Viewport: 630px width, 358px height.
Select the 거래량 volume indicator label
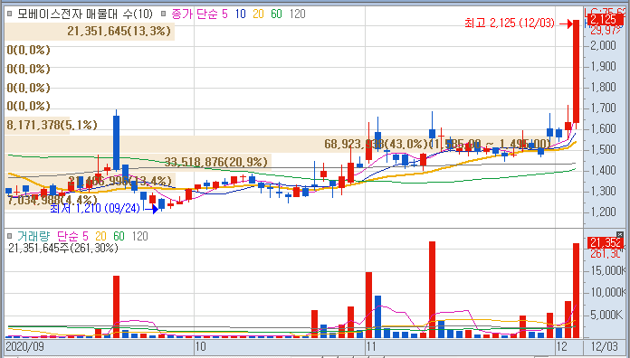point(33,236)
